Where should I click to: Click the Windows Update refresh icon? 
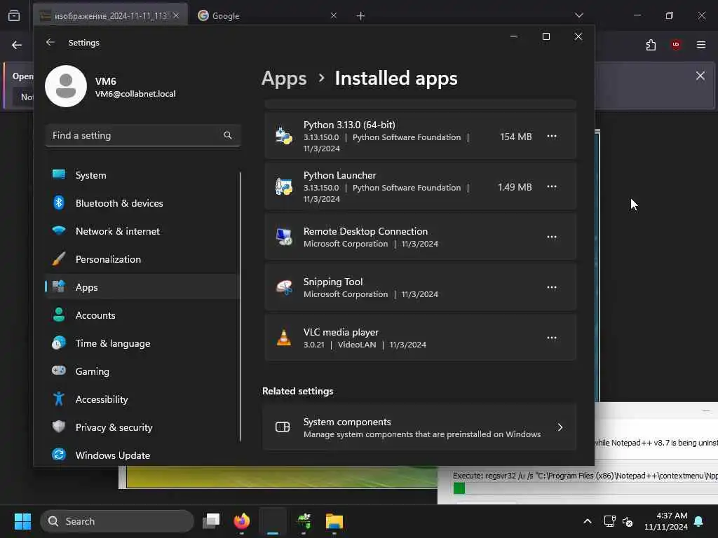point(59,454)
